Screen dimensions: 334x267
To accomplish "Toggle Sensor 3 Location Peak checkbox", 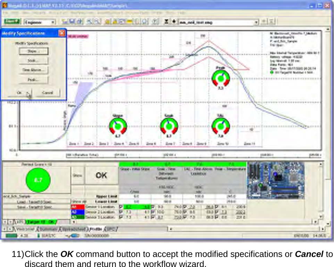I will pyautogui.click(x=217, y=217).
